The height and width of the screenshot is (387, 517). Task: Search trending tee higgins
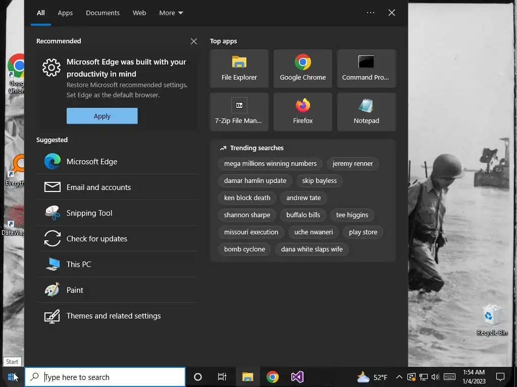click(x=352, y=215)
